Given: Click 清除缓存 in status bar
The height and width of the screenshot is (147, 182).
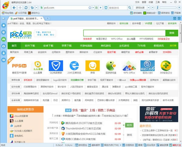Looking at the screenshot, I should (x=94, y=145).
